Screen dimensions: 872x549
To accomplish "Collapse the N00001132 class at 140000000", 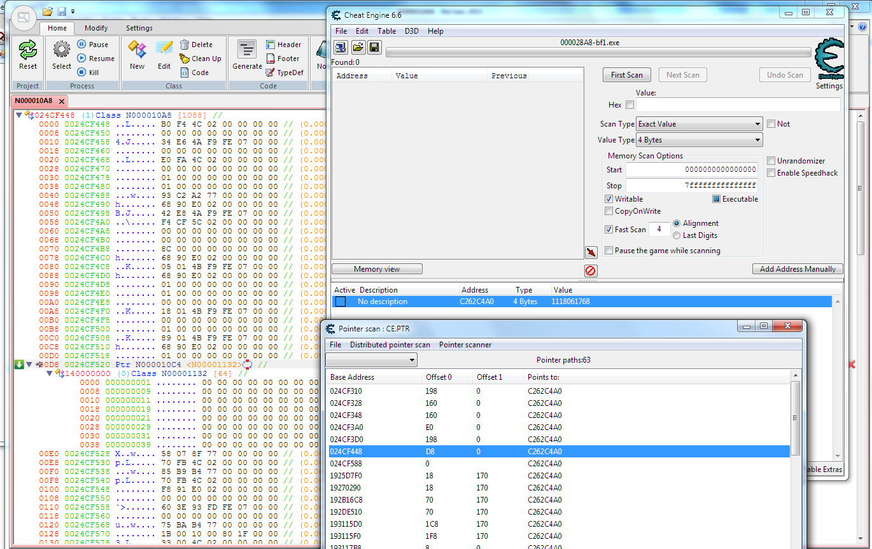I will pyautogui.click(x=50, y=373).
